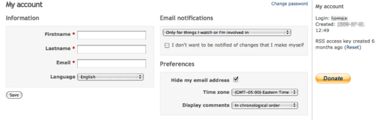Focus the Firstname input field

(112, 35)
